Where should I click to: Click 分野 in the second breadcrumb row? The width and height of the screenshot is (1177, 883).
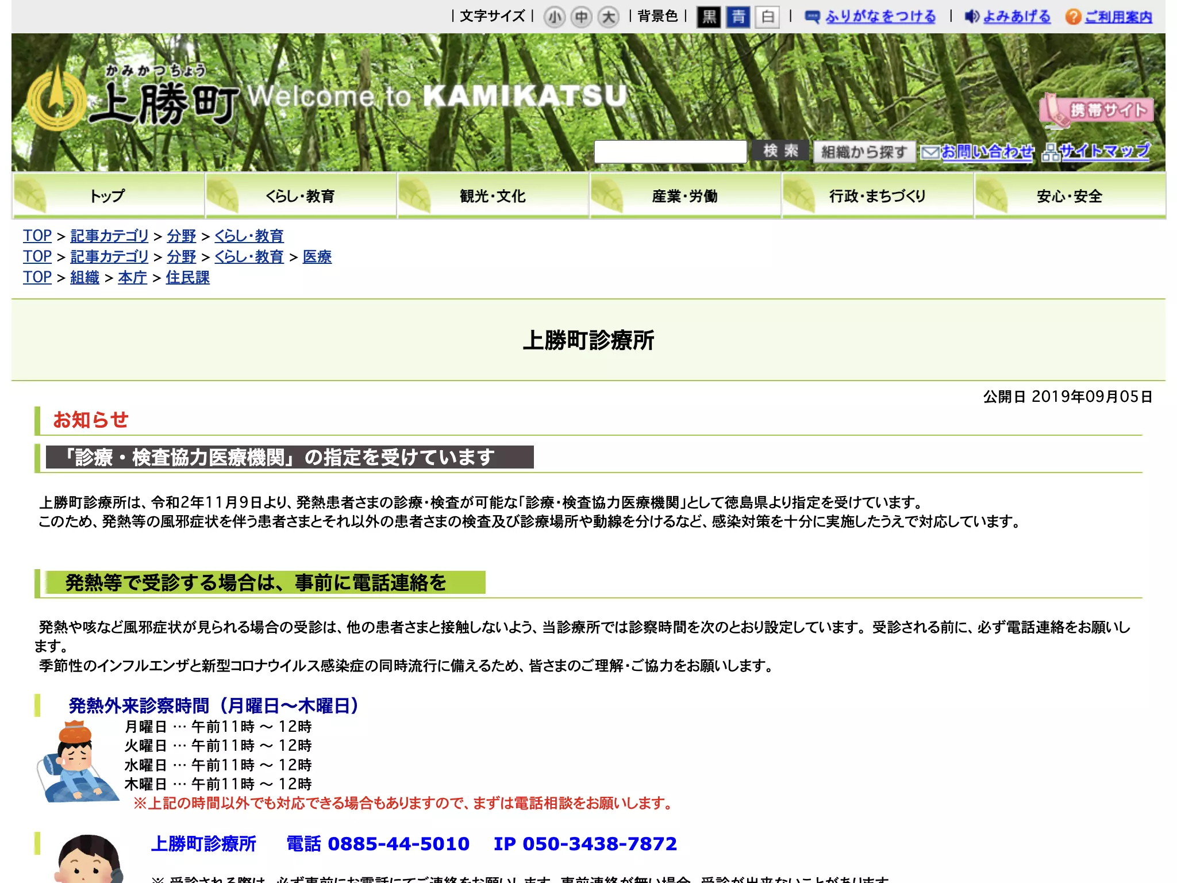coord(182,256)
